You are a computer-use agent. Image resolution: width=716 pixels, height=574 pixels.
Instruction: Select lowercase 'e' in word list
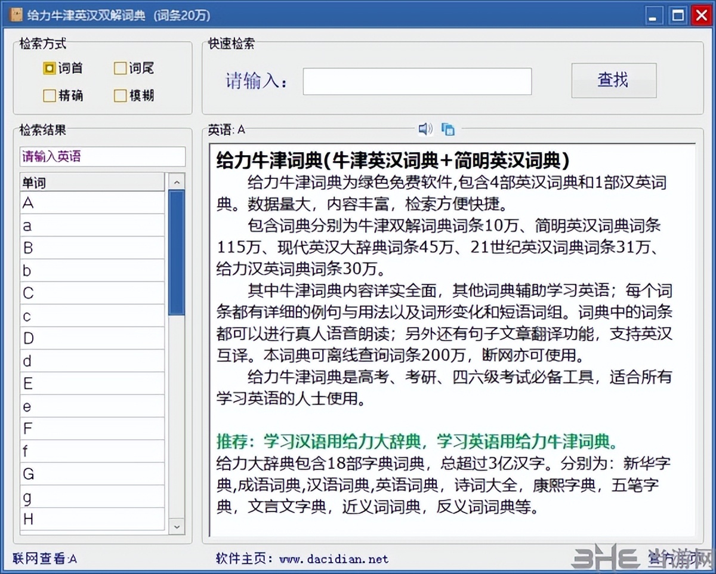92,406
